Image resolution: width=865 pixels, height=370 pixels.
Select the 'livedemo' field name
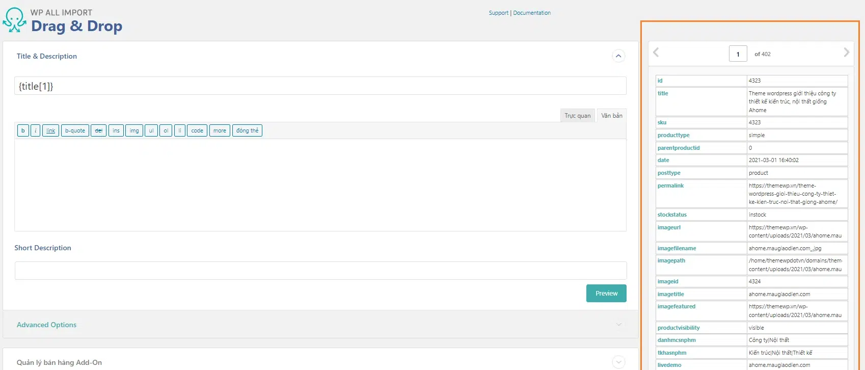click(669, 365)
